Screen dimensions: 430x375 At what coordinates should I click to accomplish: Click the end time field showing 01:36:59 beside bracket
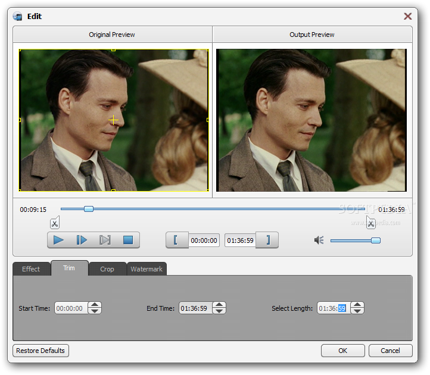click(240, 240)
